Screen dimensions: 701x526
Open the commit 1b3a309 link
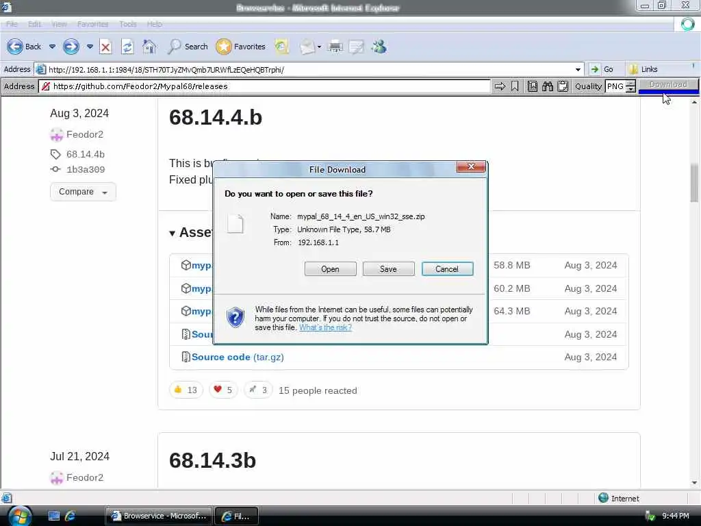86,170
